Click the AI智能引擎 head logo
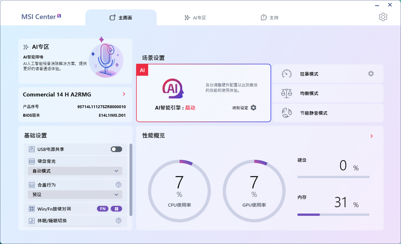The height and width of the screenshot is (244, 401). click(x=173, y=88)
